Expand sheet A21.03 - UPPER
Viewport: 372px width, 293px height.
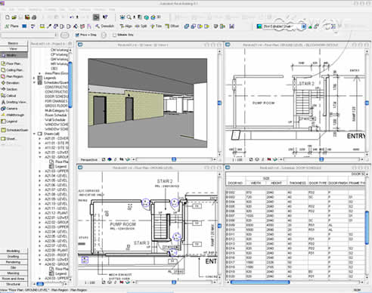pos(39,171)
